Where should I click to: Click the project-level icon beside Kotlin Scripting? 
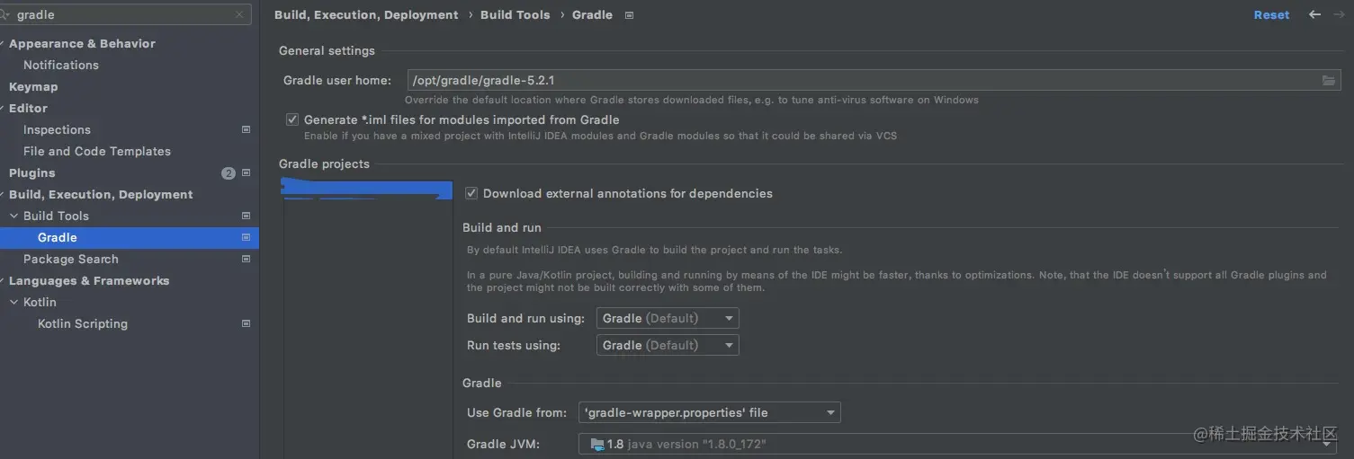pyautogui.click(x=246, y=323)
